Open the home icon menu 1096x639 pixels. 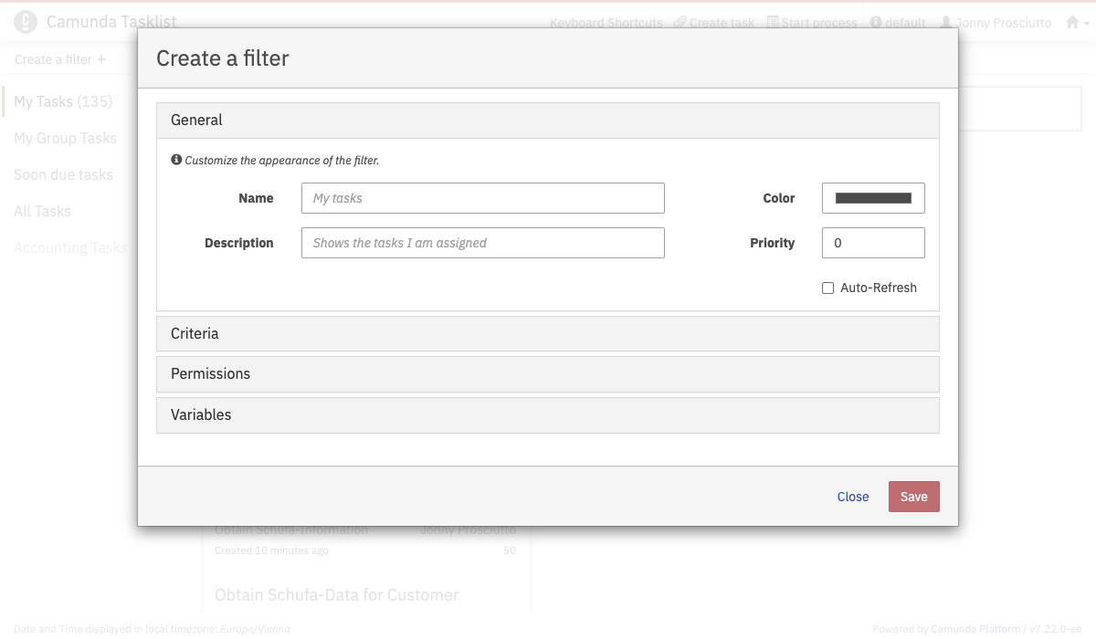click(x=1073, y=23)
